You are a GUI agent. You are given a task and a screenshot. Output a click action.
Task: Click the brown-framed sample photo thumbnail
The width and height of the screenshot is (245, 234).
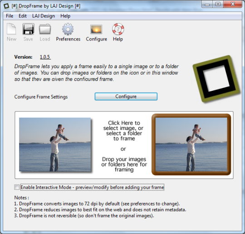pos(191,144)
